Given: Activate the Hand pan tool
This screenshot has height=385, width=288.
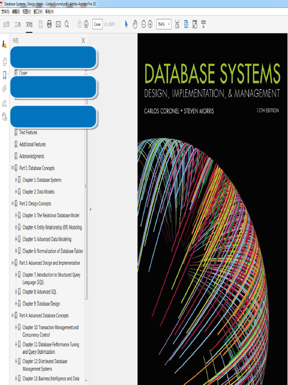Looking at the screenshot, I should (x=135, y=24).
